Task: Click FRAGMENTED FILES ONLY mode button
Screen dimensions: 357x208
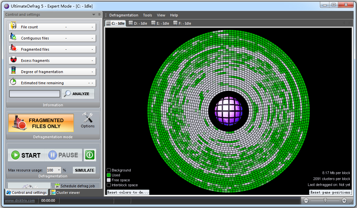Action: (41, 123)
